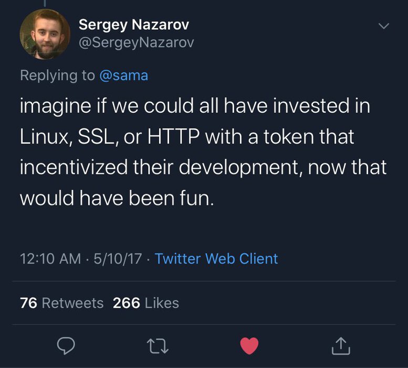Viewport: 408px width, 368px height.
Task: Click the 12:10 AM timestamp
Action: coord(50,258)
